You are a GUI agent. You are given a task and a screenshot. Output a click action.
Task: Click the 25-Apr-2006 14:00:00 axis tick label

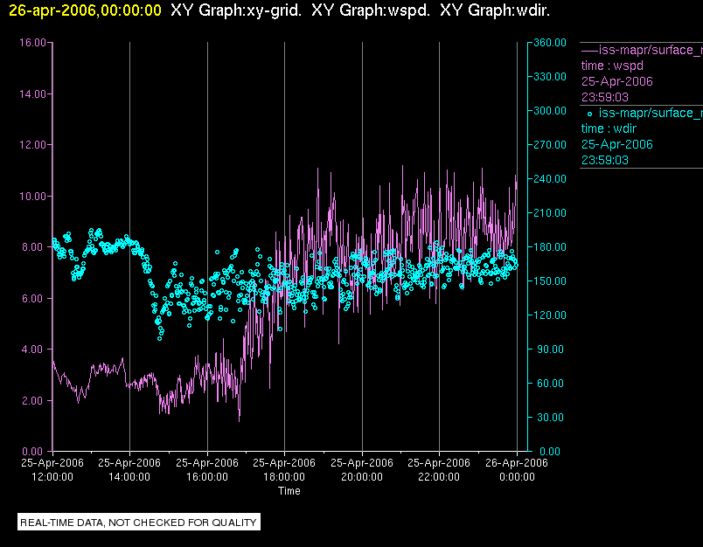(x=129, y=469)
